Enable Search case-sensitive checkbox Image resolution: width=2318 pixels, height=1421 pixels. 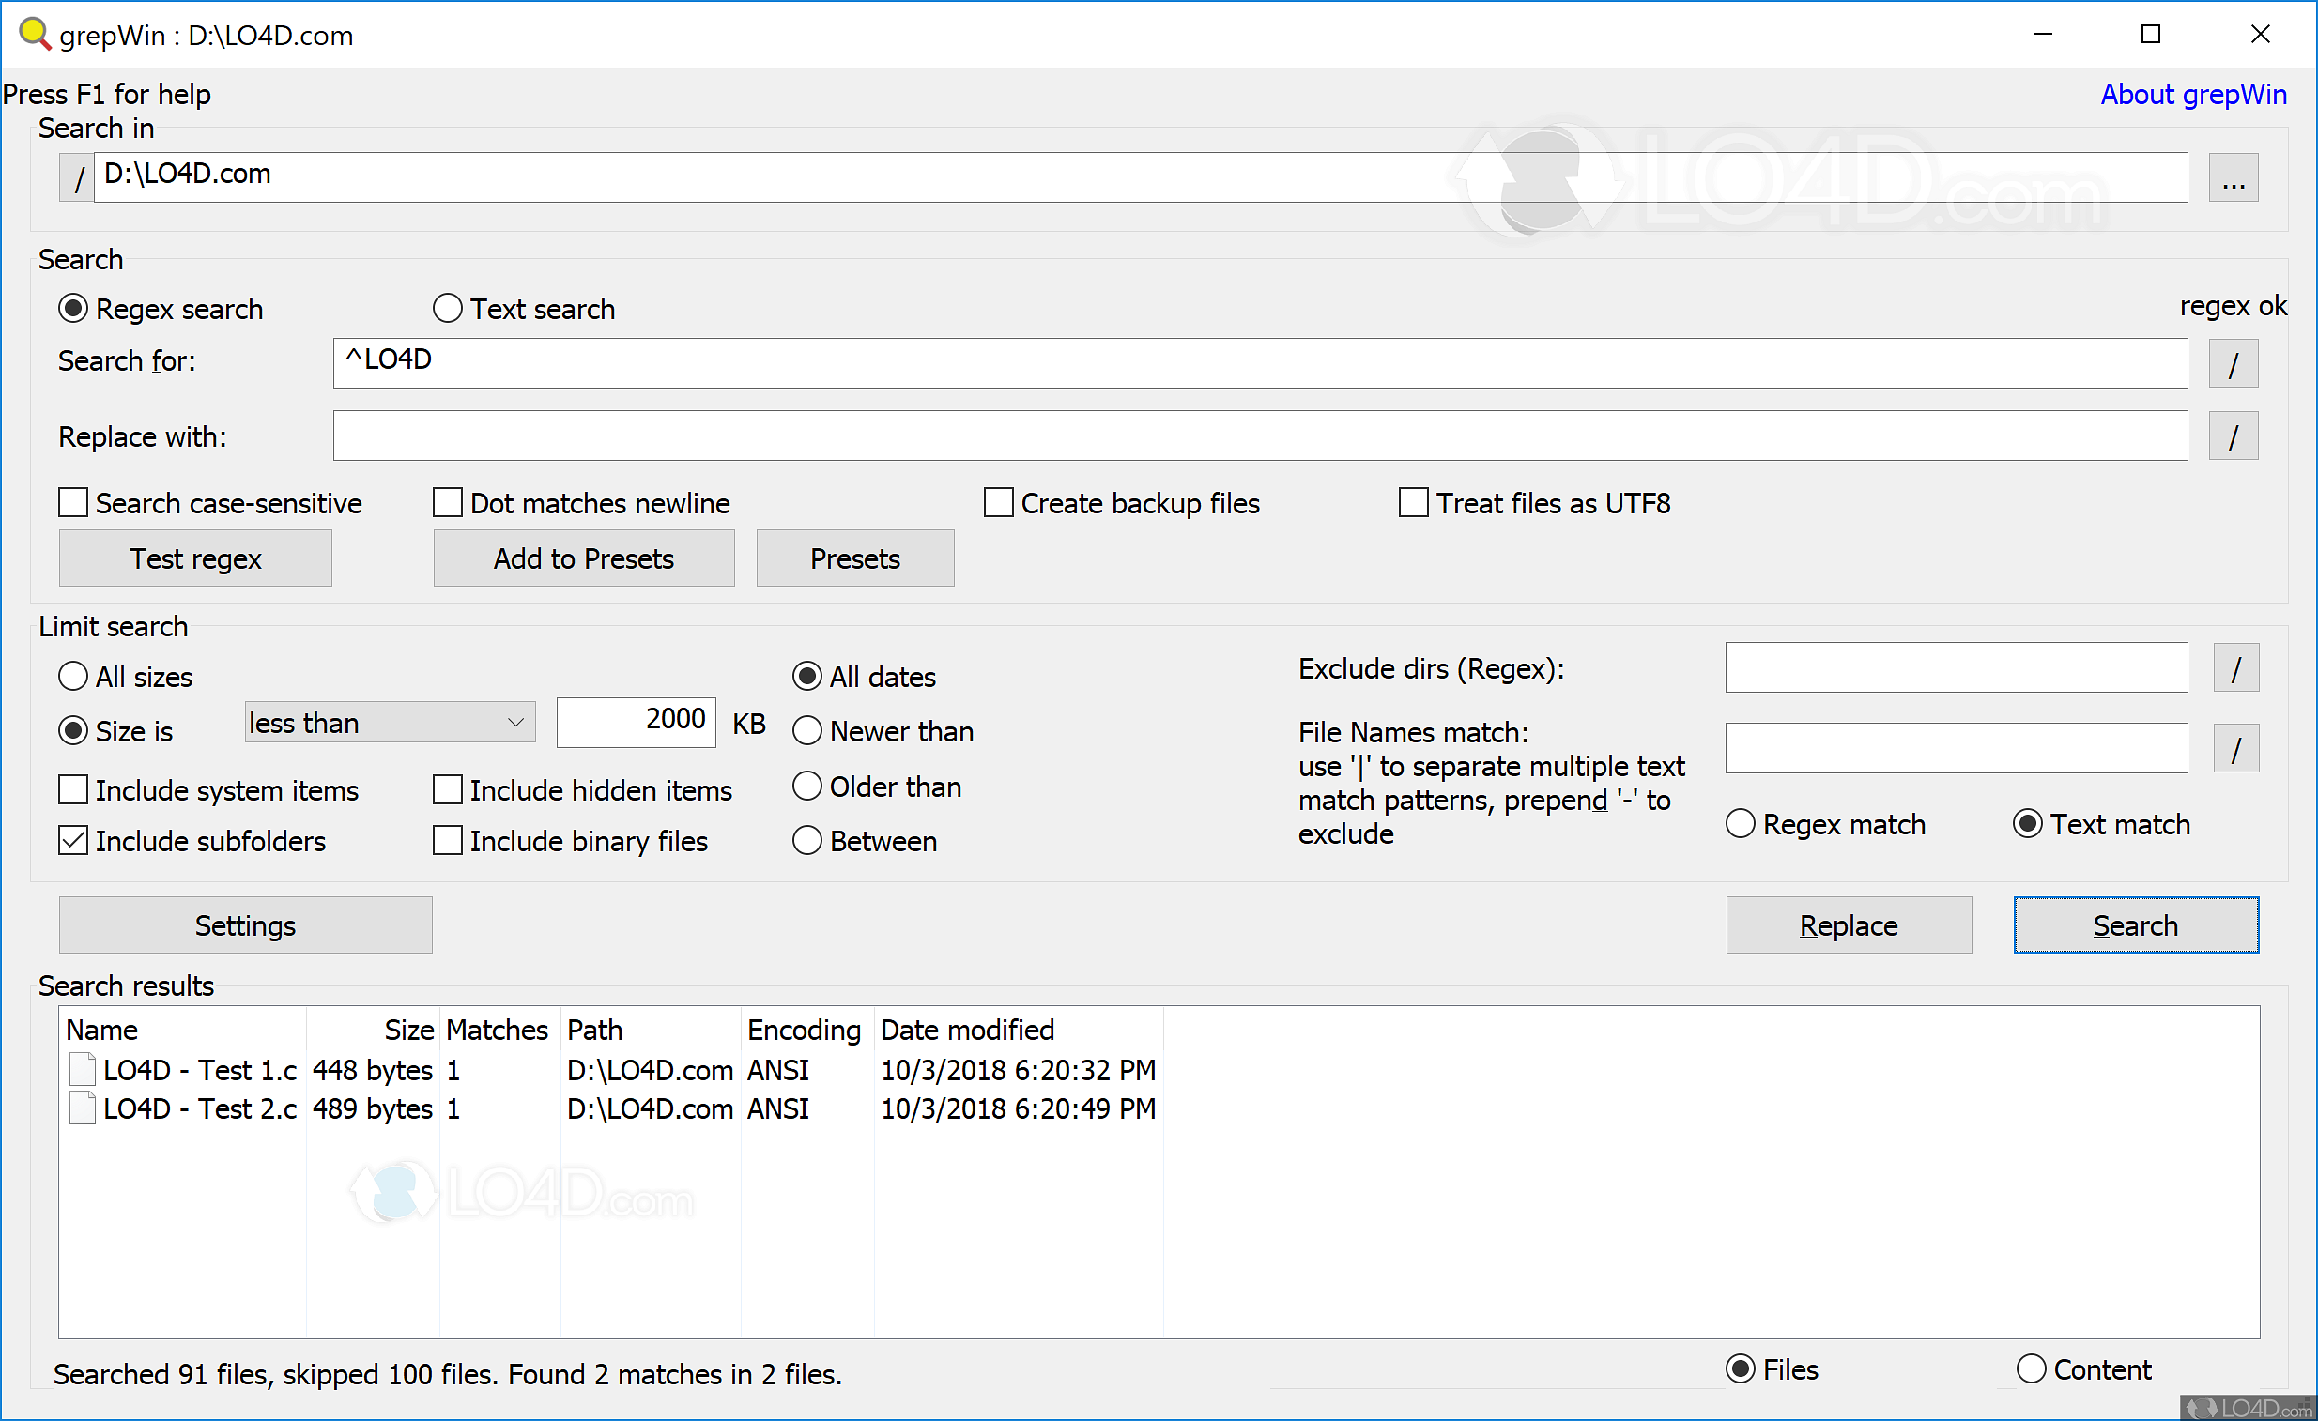pyautogui.click(x=73, y=503)
